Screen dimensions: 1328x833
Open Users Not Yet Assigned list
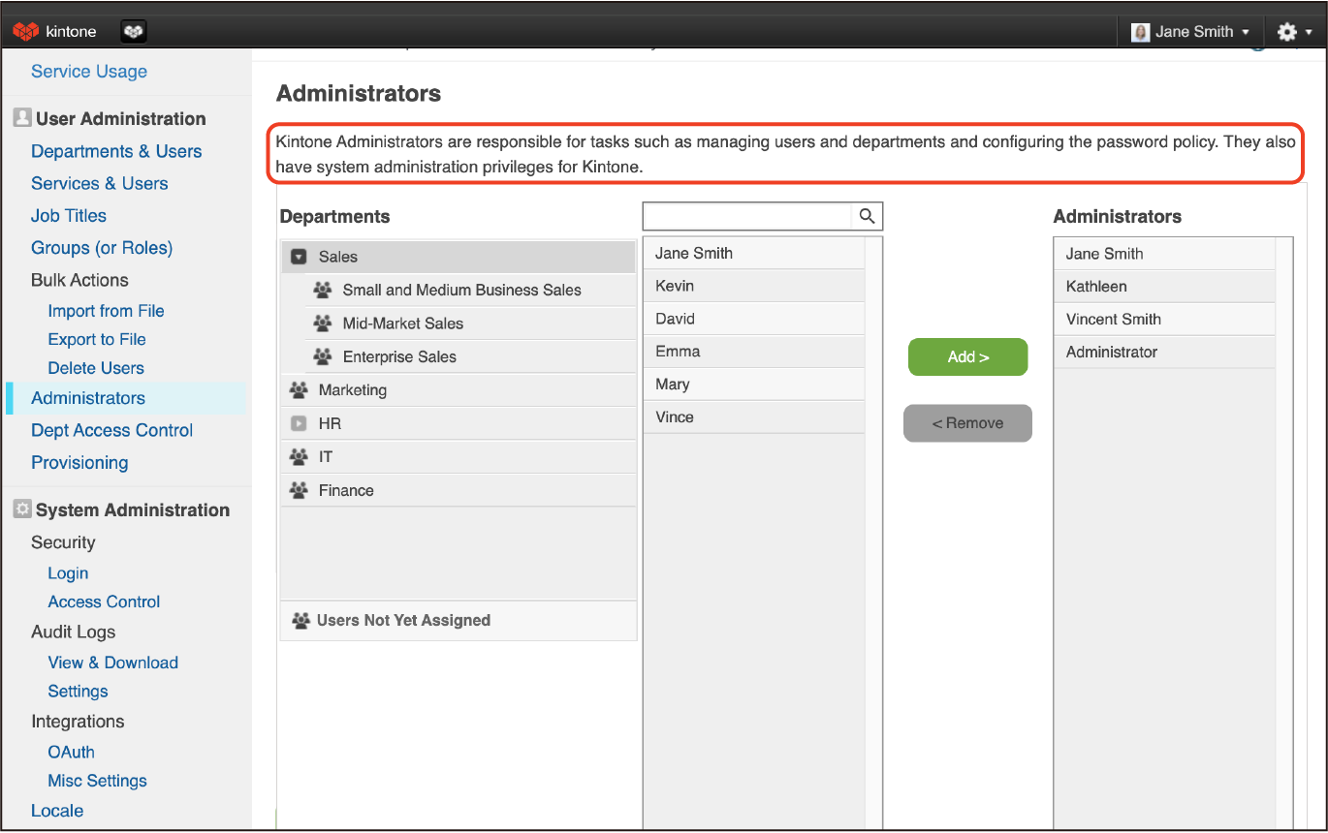402,621
